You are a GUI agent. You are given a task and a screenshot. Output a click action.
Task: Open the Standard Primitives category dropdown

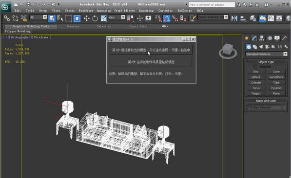coord(285,54)
